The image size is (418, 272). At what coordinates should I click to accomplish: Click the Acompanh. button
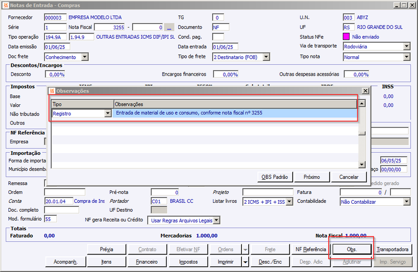66,262
